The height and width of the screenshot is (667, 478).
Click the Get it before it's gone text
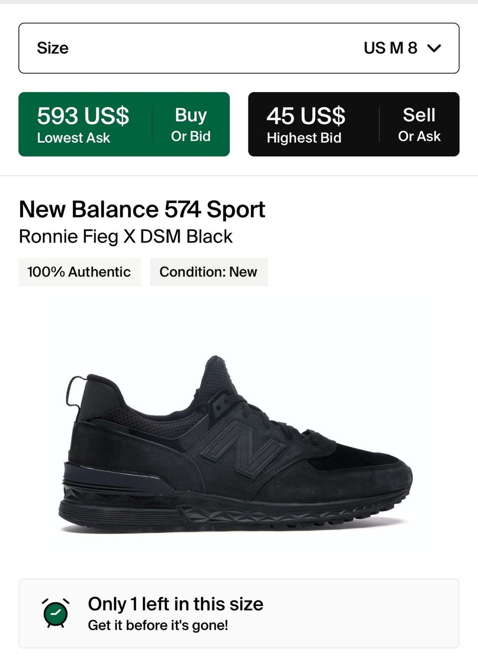tap(158, 626)
